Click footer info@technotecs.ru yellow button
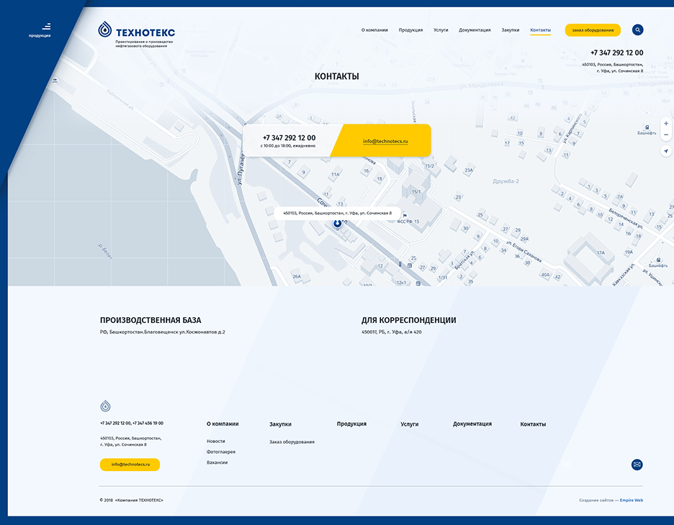Screen dimensions: 674x525 (130, 465)
